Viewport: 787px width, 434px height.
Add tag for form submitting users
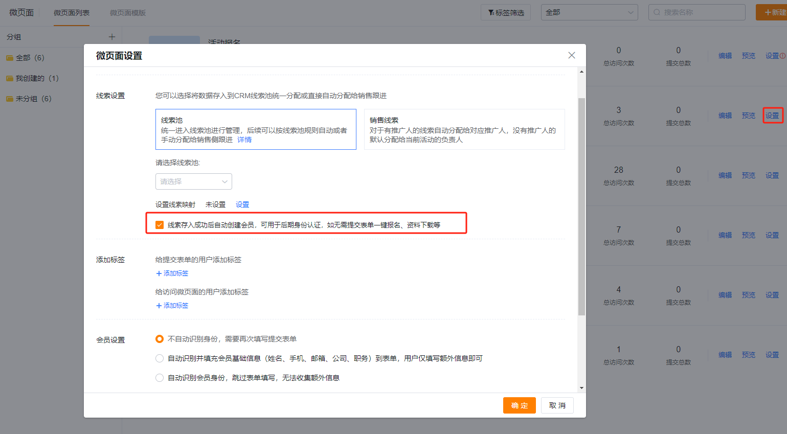172,273
